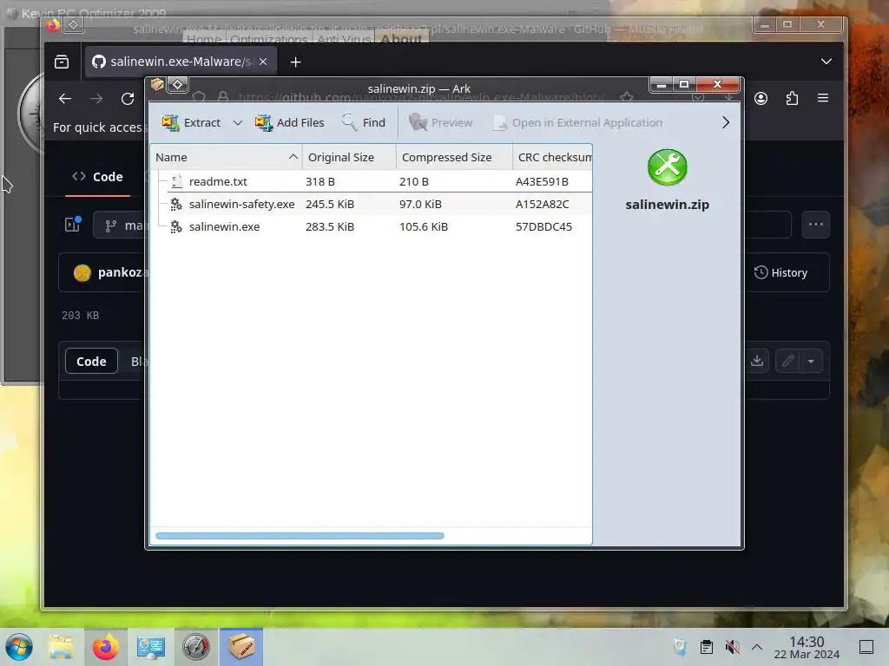Screen dimensions: 889x666
Task: Click the 245.5 KiB original size cell
Action: [x=330, y=205]
